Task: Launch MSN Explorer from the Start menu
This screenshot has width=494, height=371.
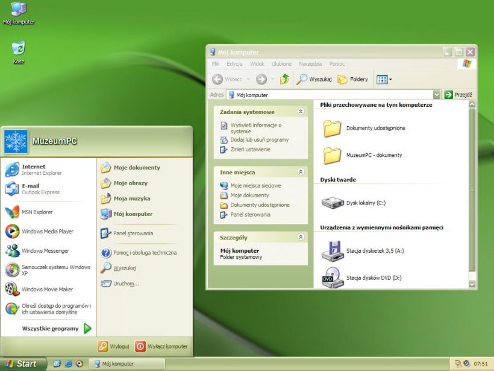Action: 36,212
